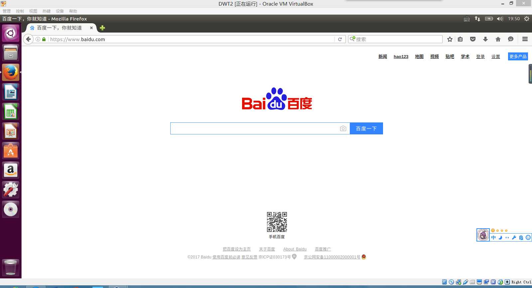Open the 贴吧 tieba link
Image resolution: width=532 pixels, height=288 pixels.
(450, 57)
